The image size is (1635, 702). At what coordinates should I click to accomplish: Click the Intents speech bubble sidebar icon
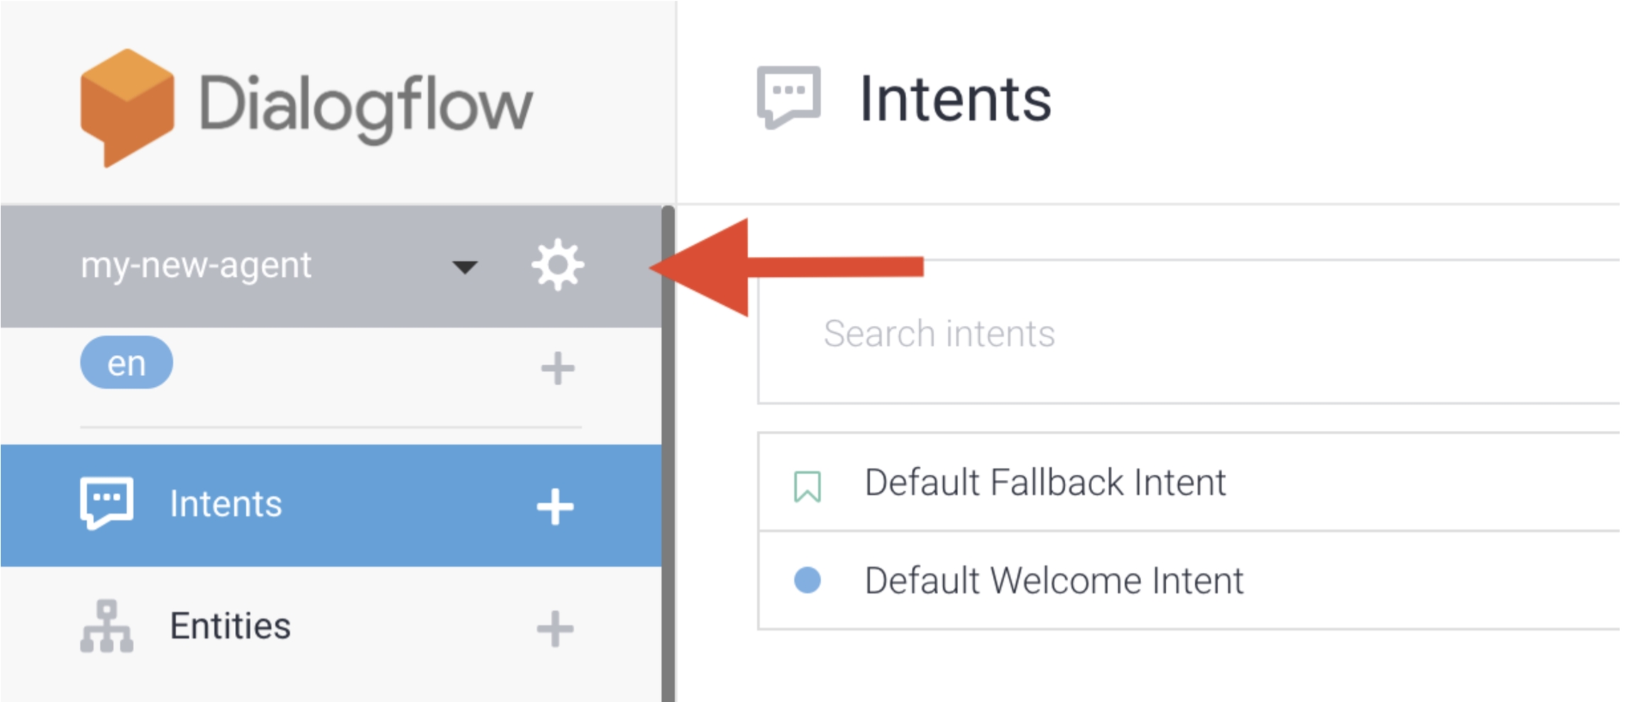[x=106, y=503]
